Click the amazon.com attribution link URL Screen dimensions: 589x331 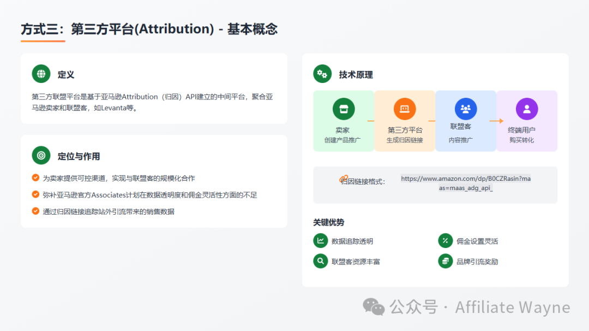[x=466, y=183]
